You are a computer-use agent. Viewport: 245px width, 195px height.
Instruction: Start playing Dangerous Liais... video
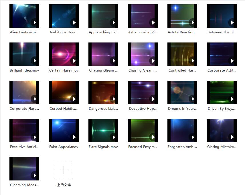coord(114,99)
